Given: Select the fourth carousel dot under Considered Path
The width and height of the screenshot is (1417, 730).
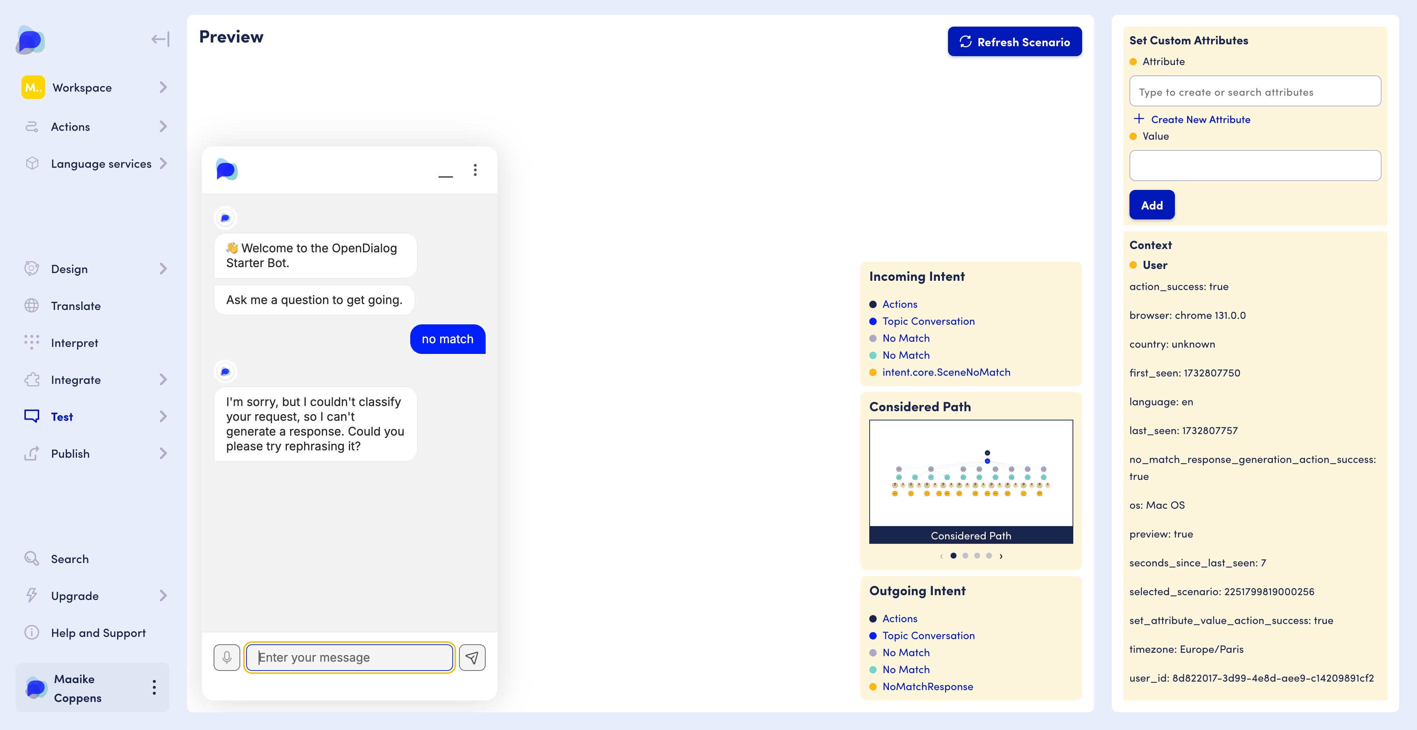Looking at the screenshot, I should pos(989,556).
